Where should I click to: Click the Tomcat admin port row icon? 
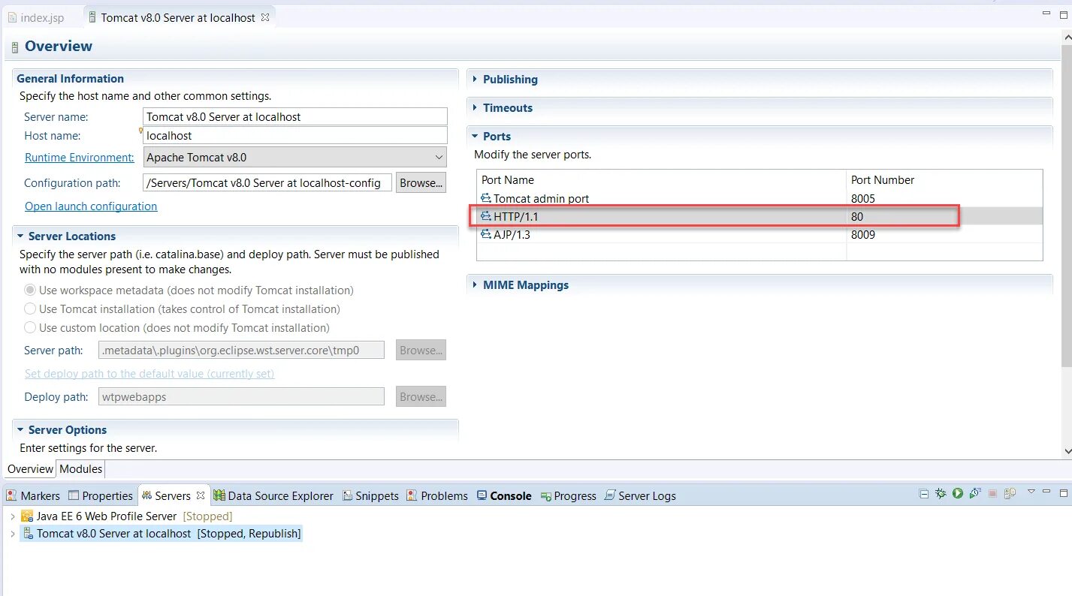click(486, 199)
